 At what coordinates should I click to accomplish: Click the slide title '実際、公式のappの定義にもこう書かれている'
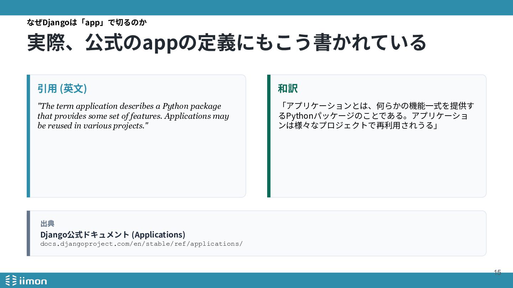(227, 43)
